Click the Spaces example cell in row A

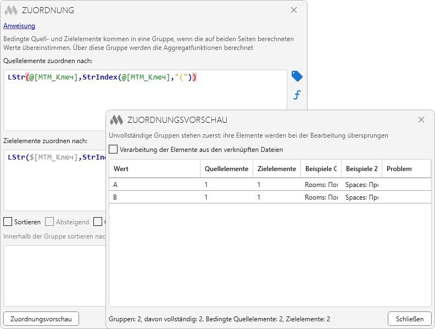coord(362,184)
